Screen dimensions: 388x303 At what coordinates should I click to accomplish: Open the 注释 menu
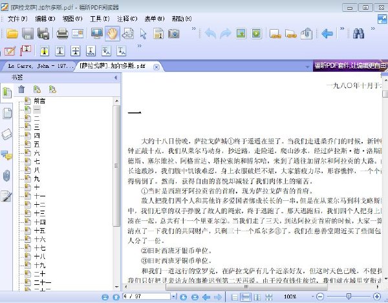coord(127,19)
